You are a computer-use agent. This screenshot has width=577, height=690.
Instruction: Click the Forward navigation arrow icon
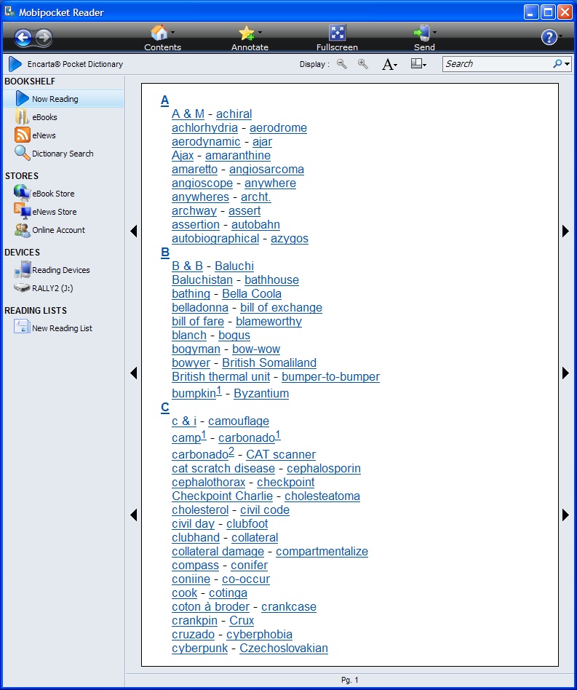[x=44, y=38]
